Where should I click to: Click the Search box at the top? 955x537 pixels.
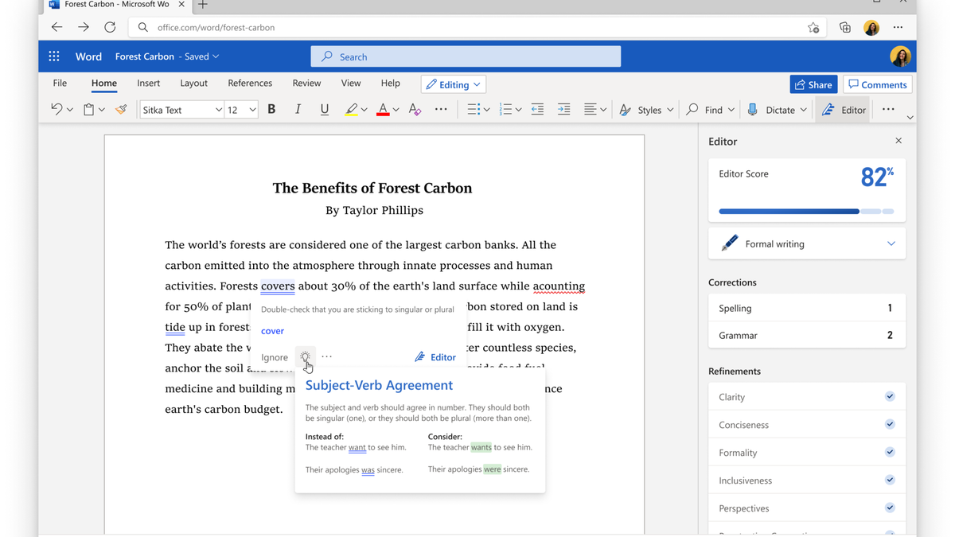coord(466,56)
